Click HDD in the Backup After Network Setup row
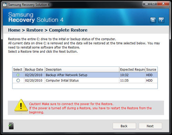This screenshot has width=172, height=135. point(149,75)
